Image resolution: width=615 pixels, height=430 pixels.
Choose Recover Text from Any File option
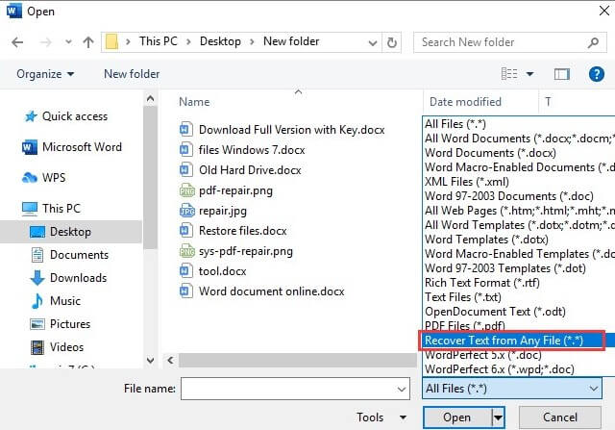point(513,340)
